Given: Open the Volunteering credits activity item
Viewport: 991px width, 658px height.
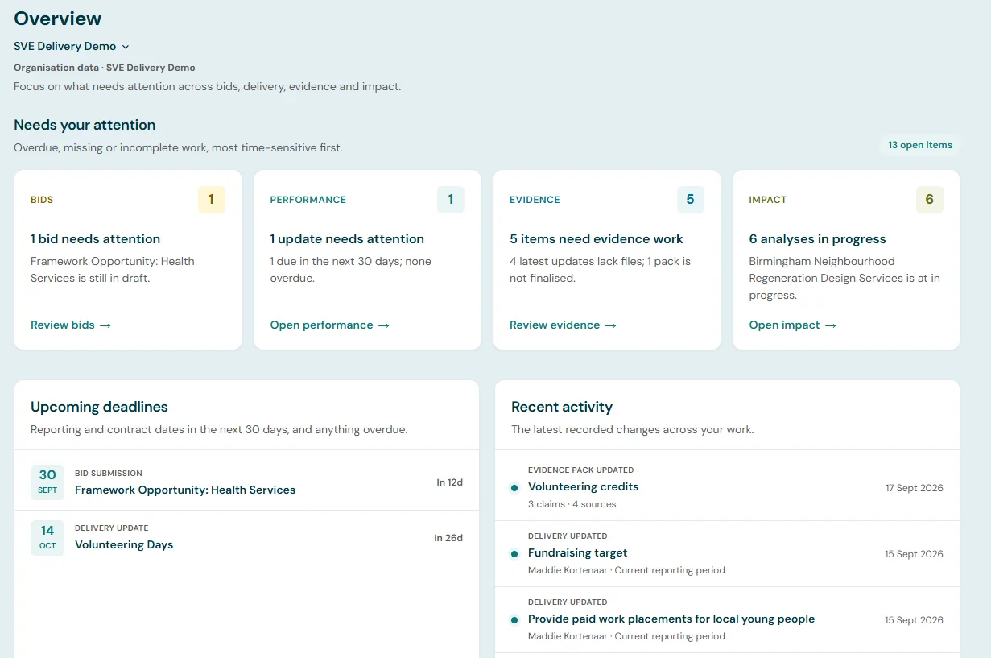Looking at the screenshot, I should (584, 486).
